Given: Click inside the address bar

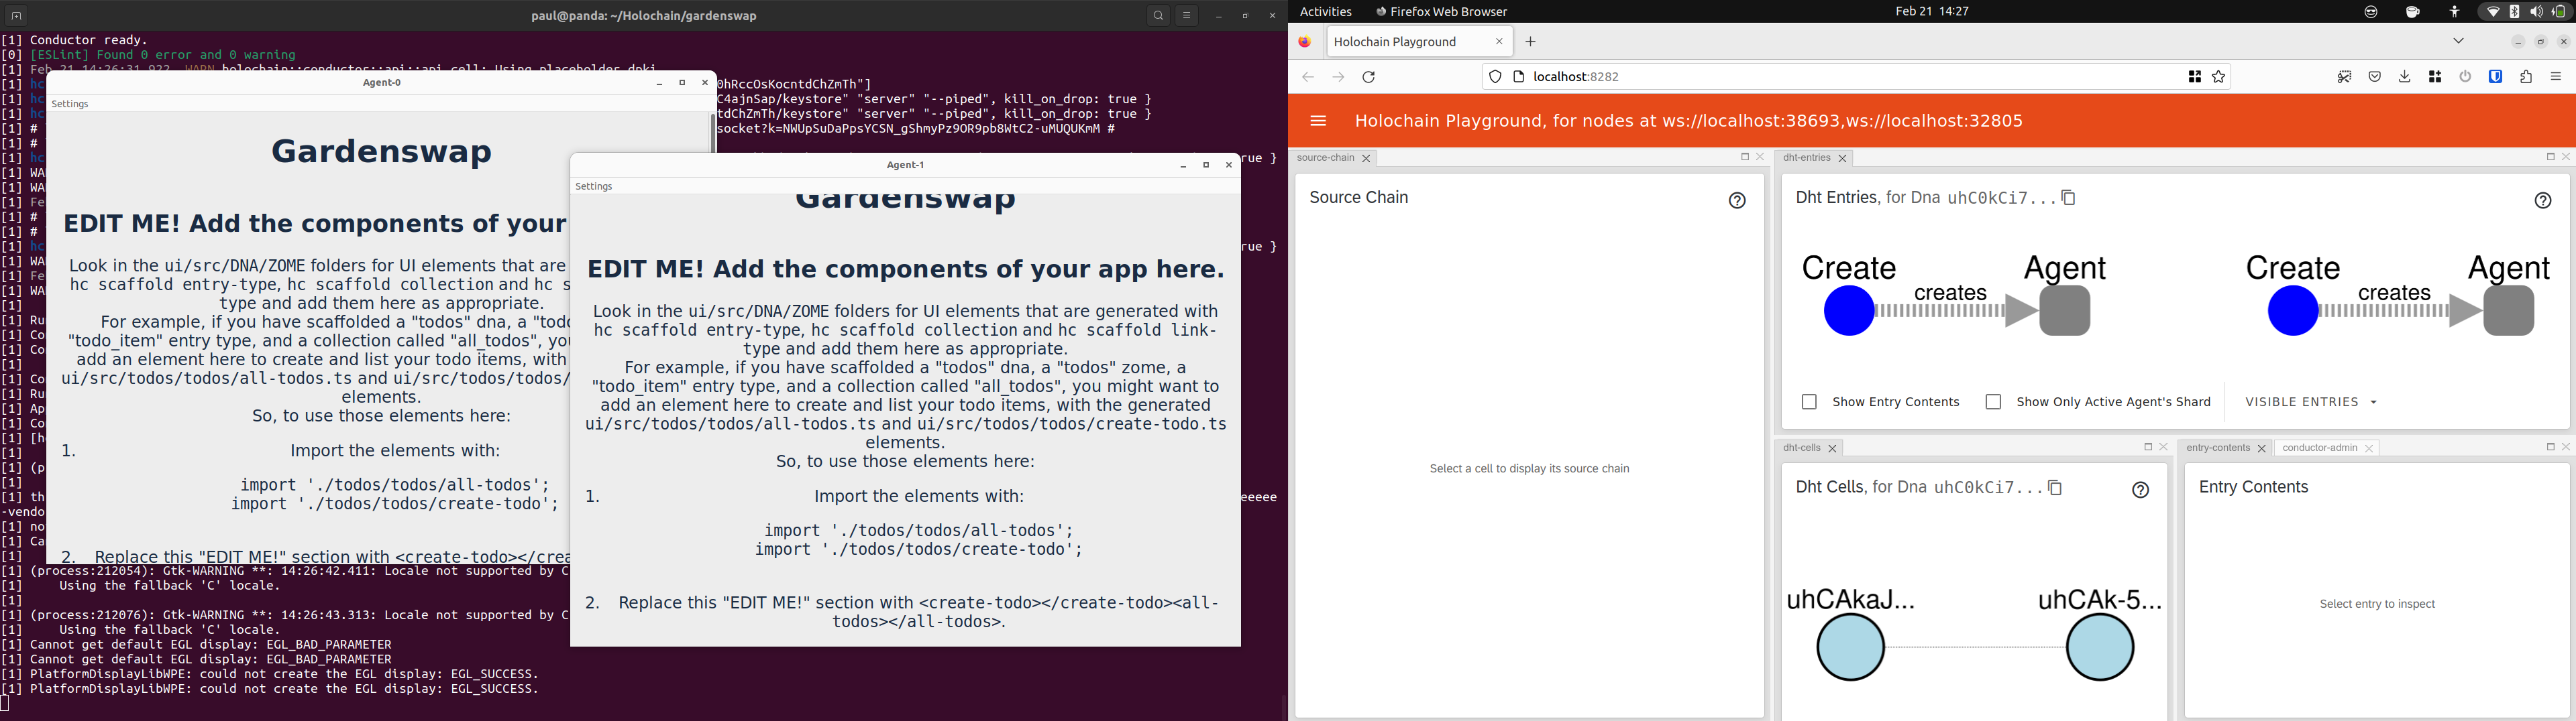Looking at the screenshot, I should 1700,76.
